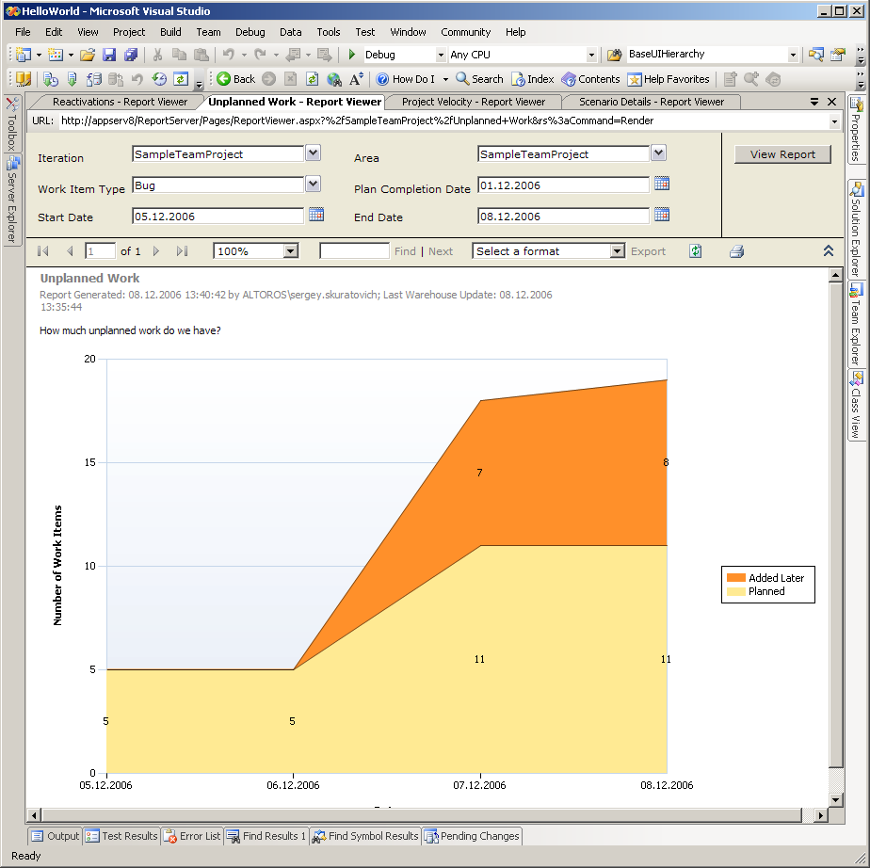The width and height of the screenshot is (870, 868).
Task: Click the Find in Files binoculars-folder icon
Action: (614, 55)
